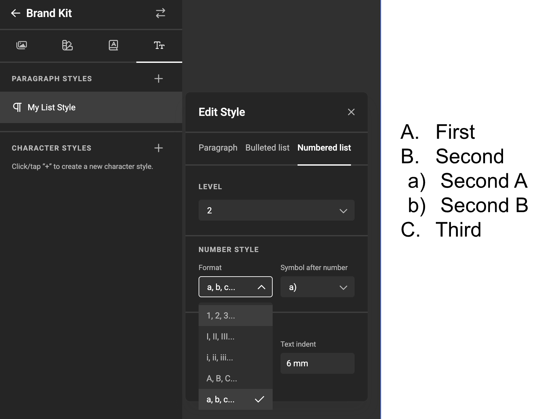
Task: Expand the Level dropdown
Action: point(276,210)
